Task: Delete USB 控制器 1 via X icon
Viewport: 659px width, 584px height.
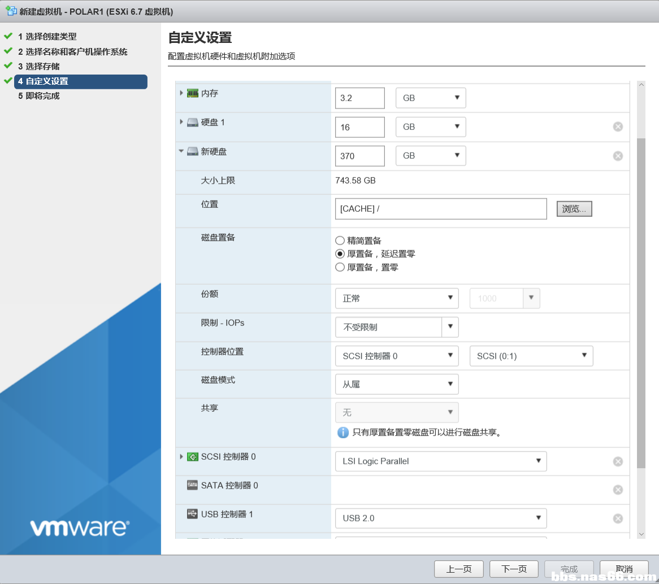Action: tap(618, 518)
